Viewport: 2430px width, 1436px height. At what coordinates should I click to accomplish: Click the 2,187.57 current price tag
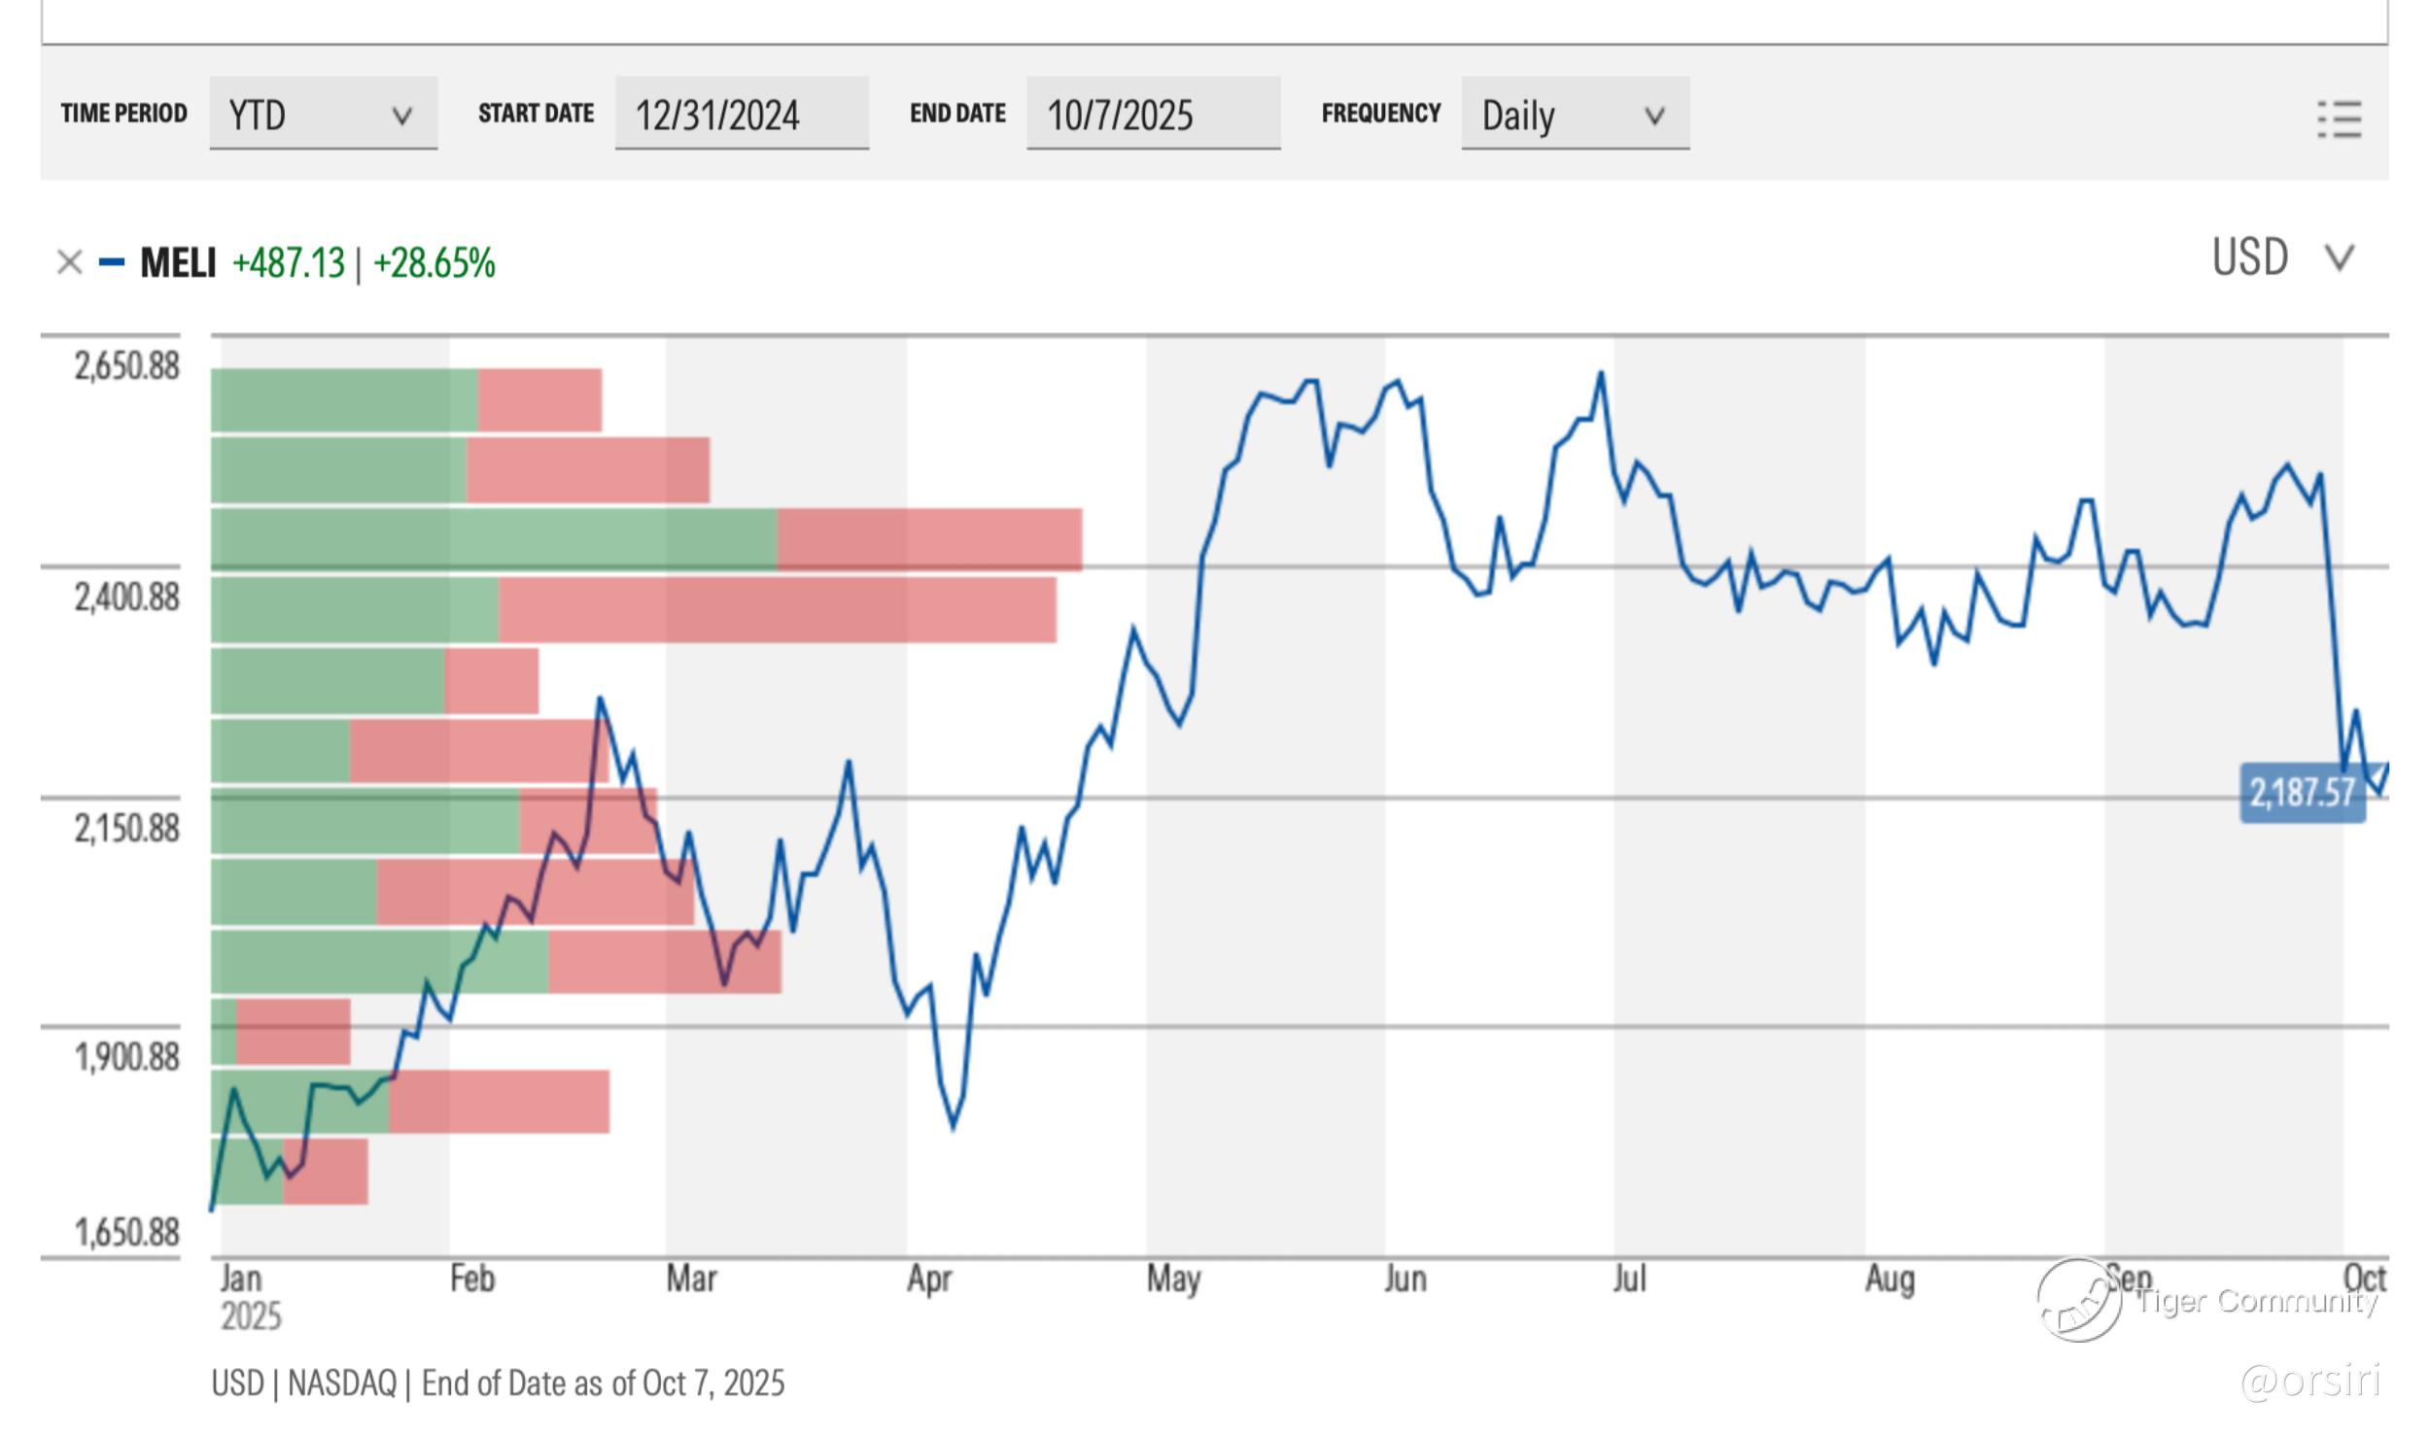[2302, 793]
